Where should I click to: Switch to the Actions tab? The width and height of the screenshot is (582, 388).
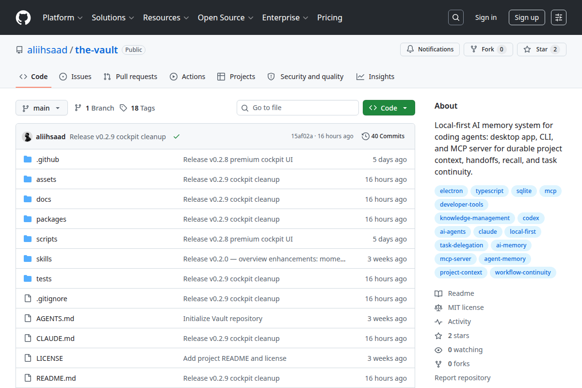pos(188,77)
